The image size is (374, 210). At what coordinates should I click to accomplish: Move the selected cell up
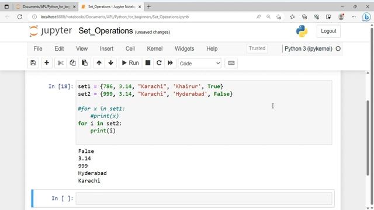click(99, 63)
